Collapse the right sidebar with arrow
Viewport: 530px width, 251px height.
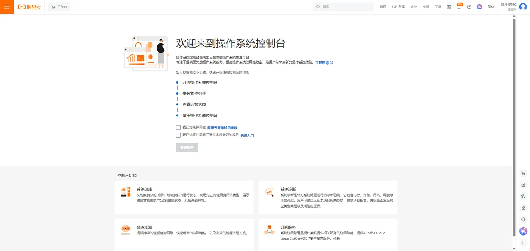[x=523, y=242]
